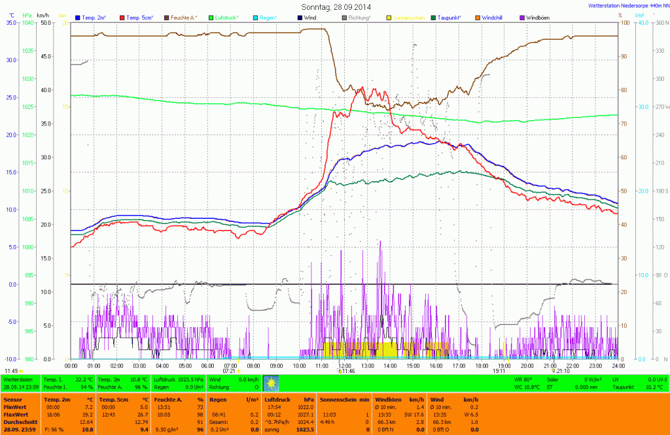Click the purple Windböen legend entry
Image resolution: width=670 pixels, height=435 pixels.
[x=539, y=17]
